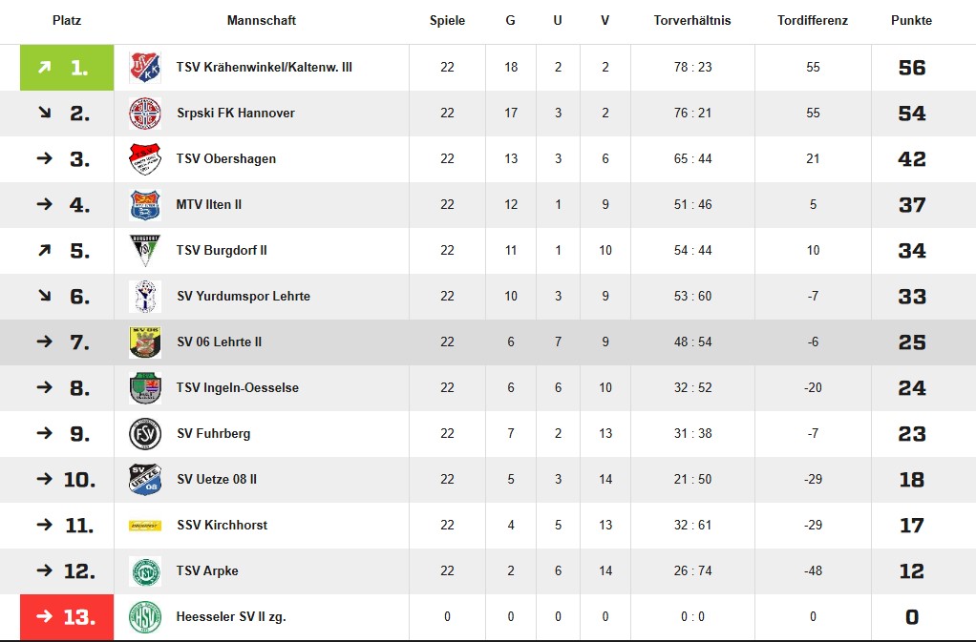Select the TSV Burgdorf II triangular logo
Viewport: 976px width, 642px height.
(x=145, y=251)
